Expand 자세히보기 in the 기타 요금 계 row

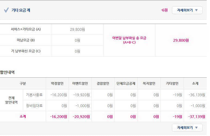[187, 10]
